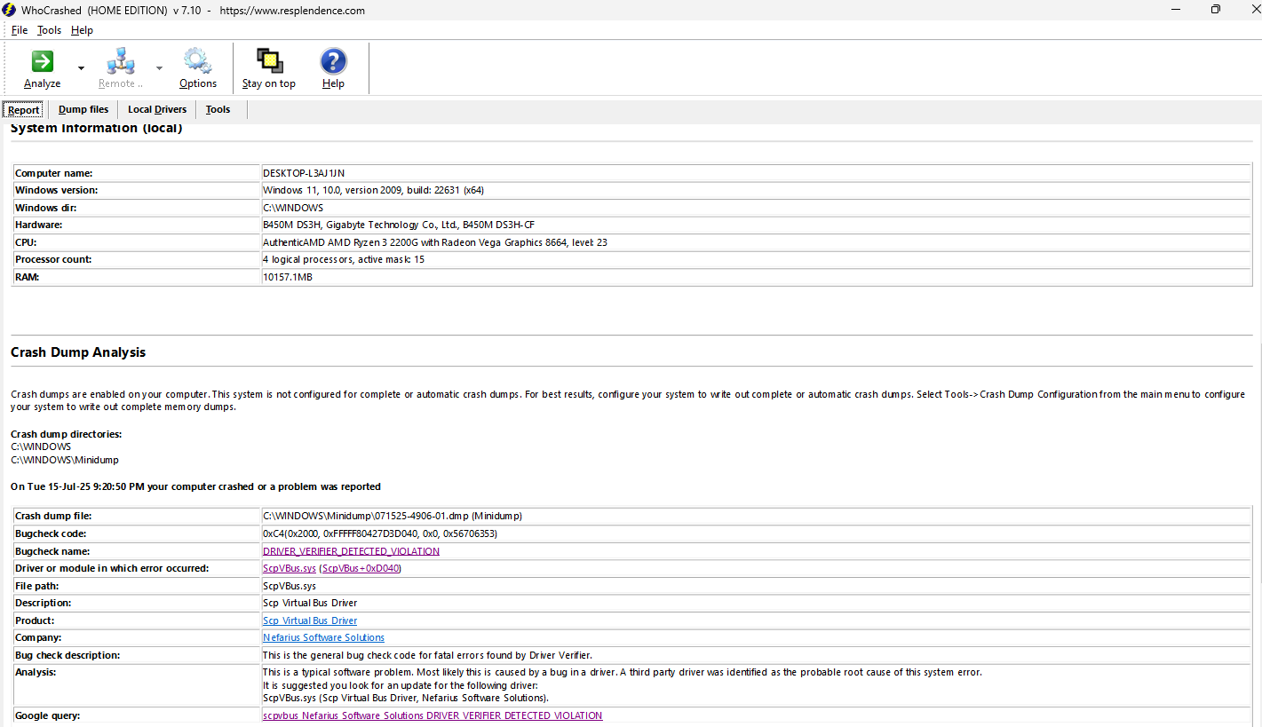Select the Tools tab below toolbar
The height and width of the screenshot is (727, 1262).
218,110
